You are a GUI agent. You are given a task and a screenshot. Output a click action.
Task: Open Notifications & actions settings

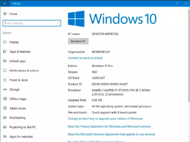coord(24,70)
